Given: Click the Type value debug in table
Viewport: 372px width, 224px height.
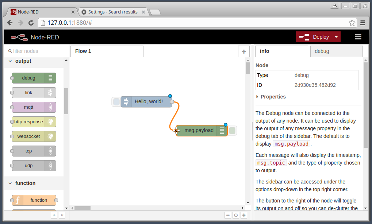Looking at the screenshot, I should pyautogui.click(x=302, y=75).
